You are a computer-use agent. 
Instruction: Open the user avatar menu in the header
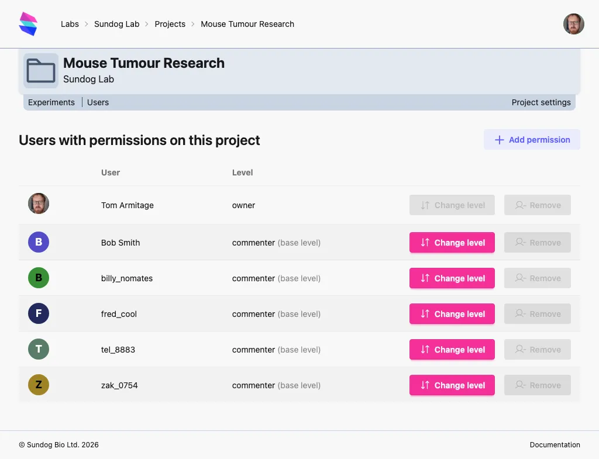(573, 24)
